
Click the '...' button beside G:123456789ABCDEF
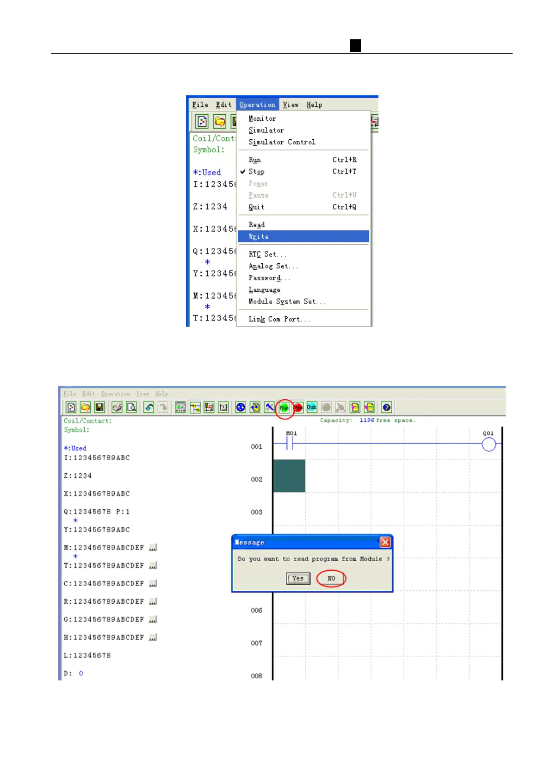pyautogui.click(x=153, y=619)
